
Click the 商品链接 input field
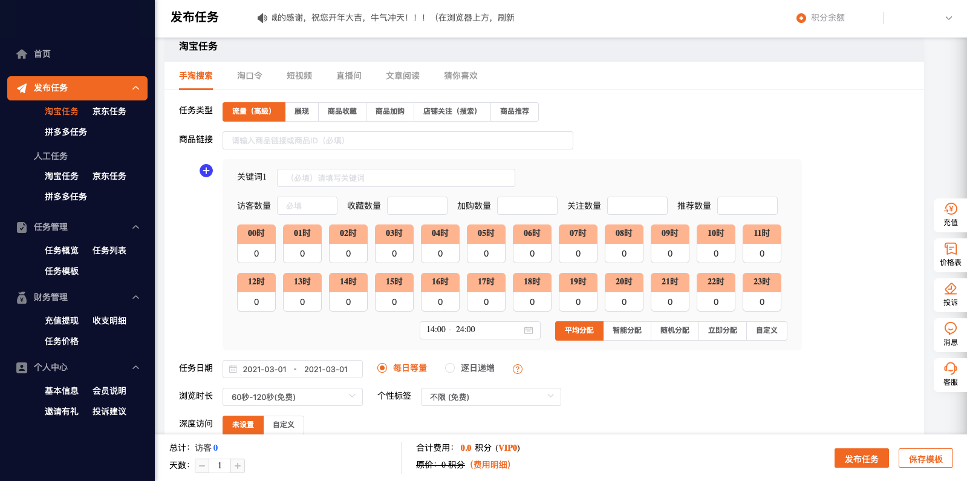click(397, 140)
